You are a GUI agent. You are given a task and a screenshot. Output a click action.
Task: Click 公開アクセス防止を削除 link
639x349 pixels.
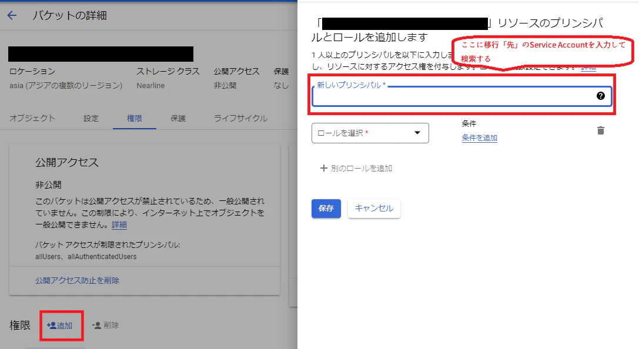(x=77, y=280)
